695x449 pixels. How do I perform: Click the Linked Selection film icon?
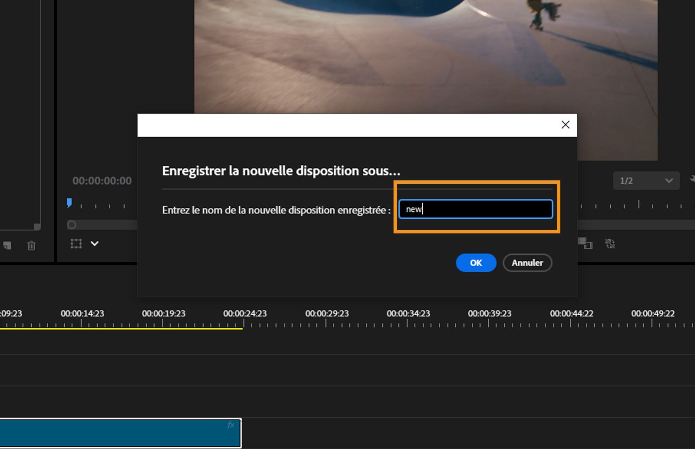(585, 244)
